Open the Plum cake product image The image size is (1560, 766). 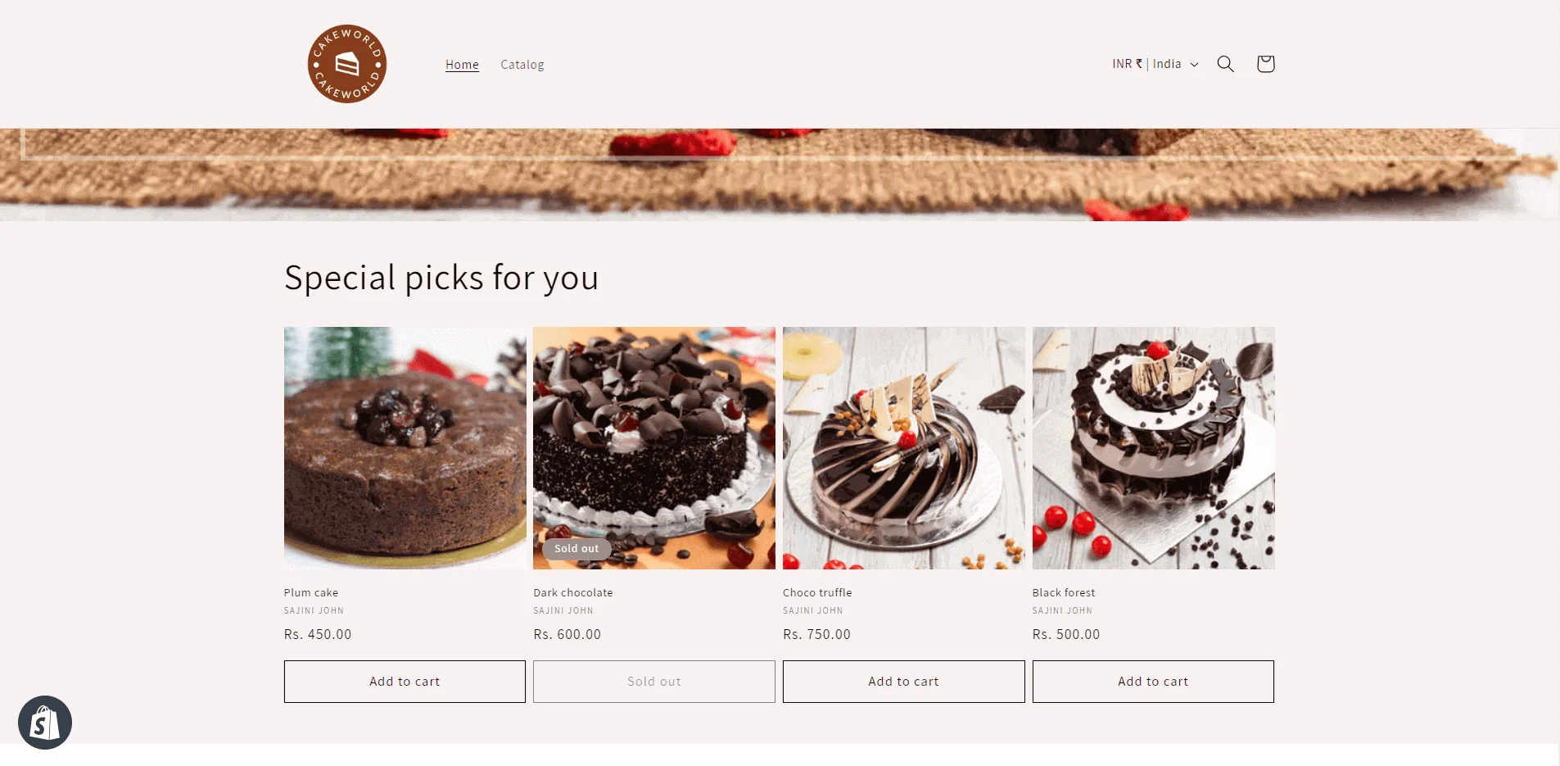[405, 448]
